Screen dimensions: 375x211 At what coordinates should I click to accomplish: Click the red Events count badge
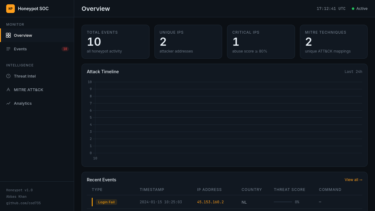click(65, 49)
